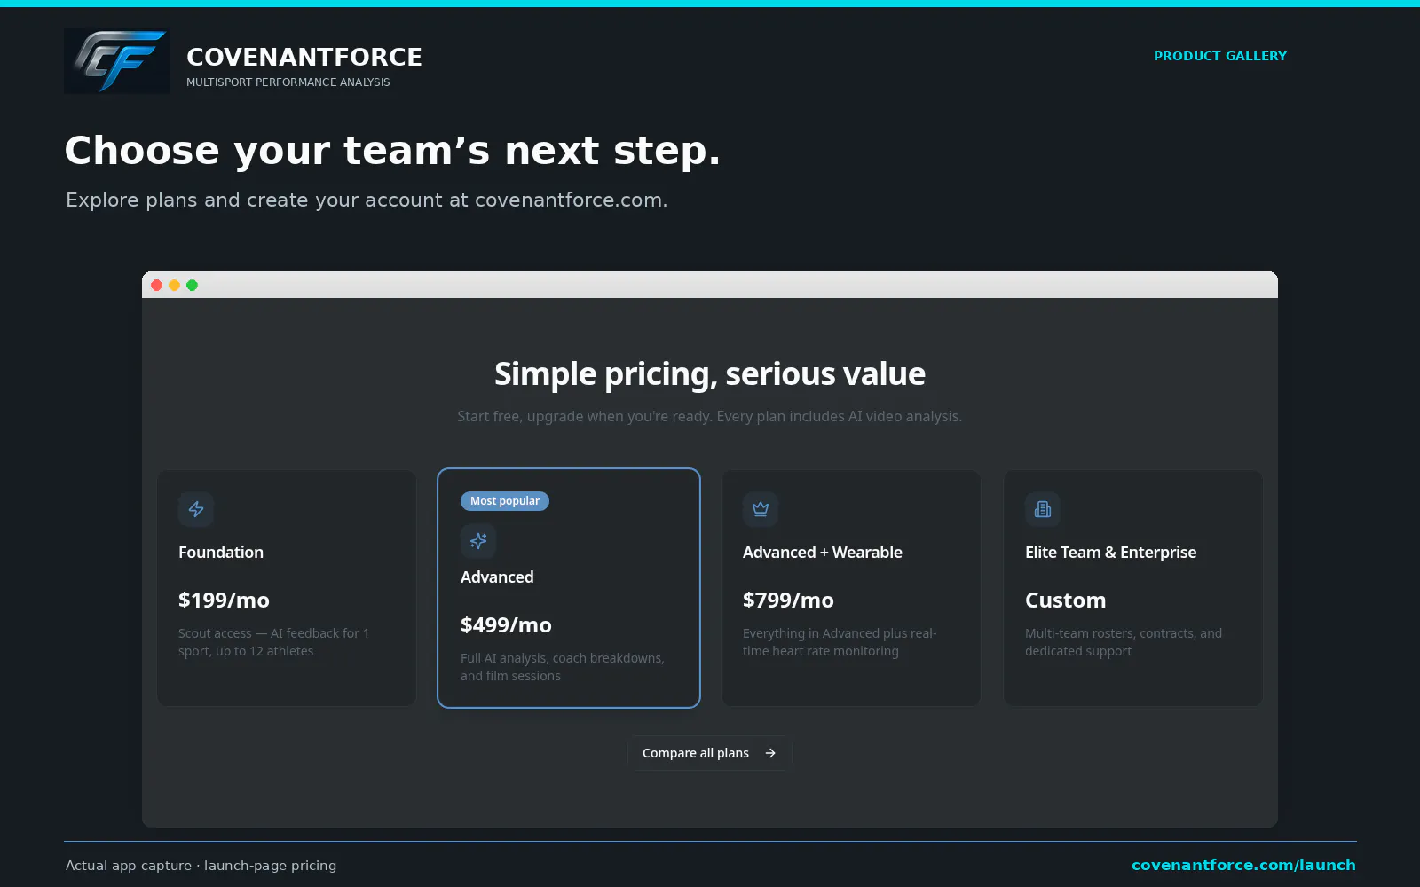This screenshot has width=1420, height=887.
Task: Click the real-time heart rate monitoring description
Action: point(840,642)
